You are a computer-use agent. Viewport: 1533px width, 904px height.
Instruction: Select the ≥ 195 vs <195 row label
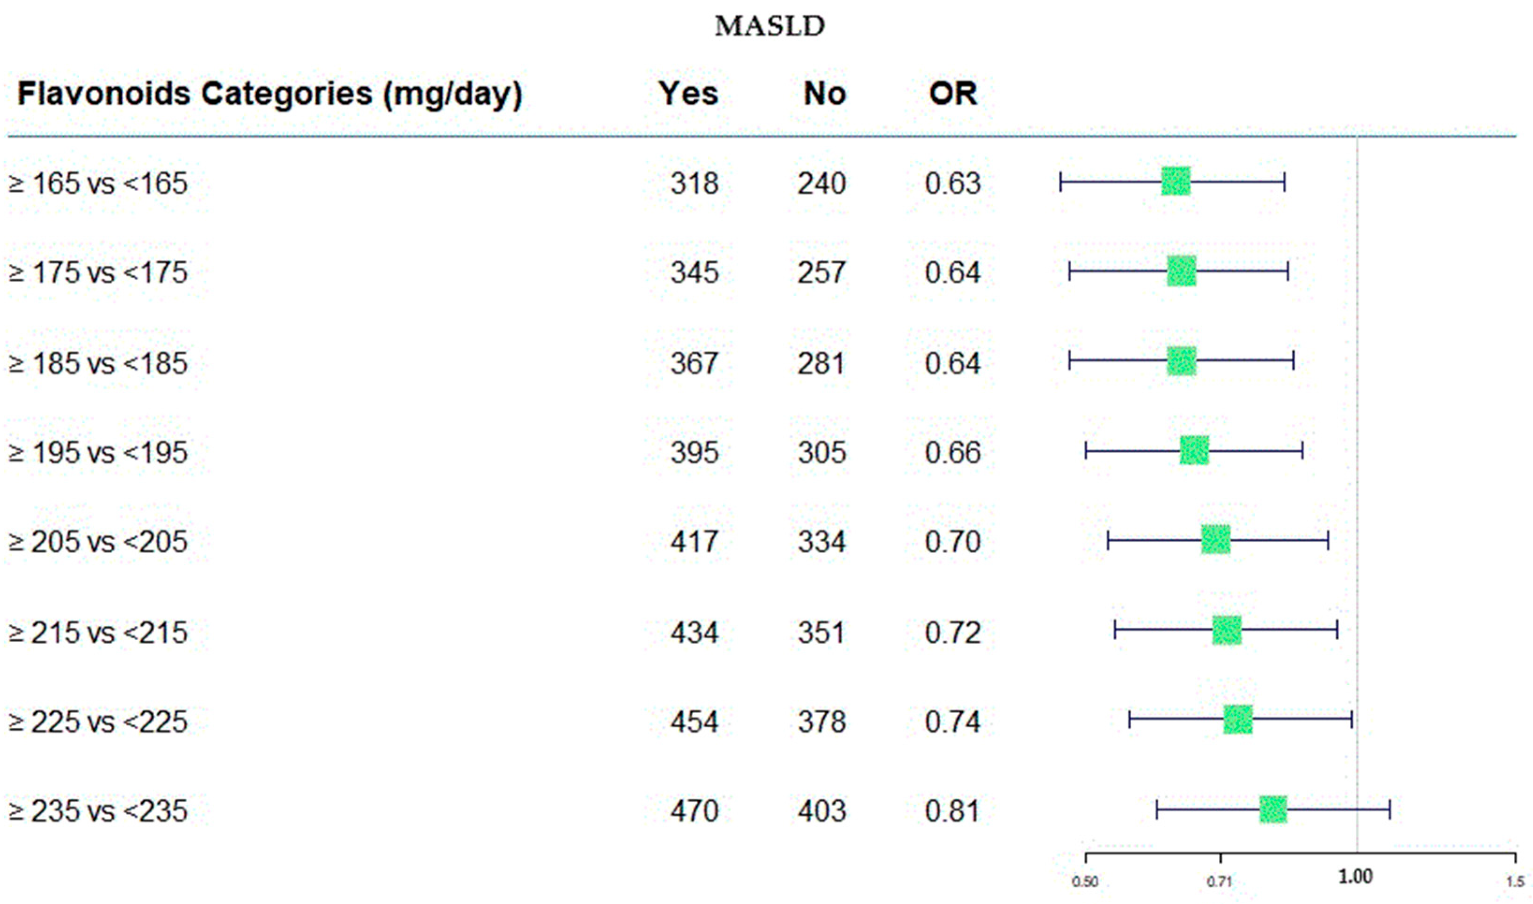(97, 453)
